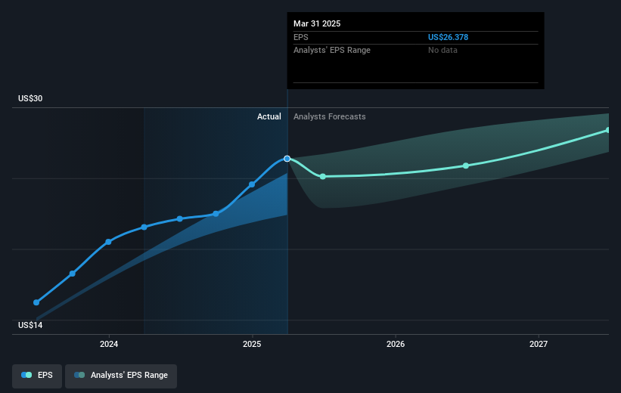Select the forecast EPS point in mid-2026
621x393 pixels.
coord(466,166)
